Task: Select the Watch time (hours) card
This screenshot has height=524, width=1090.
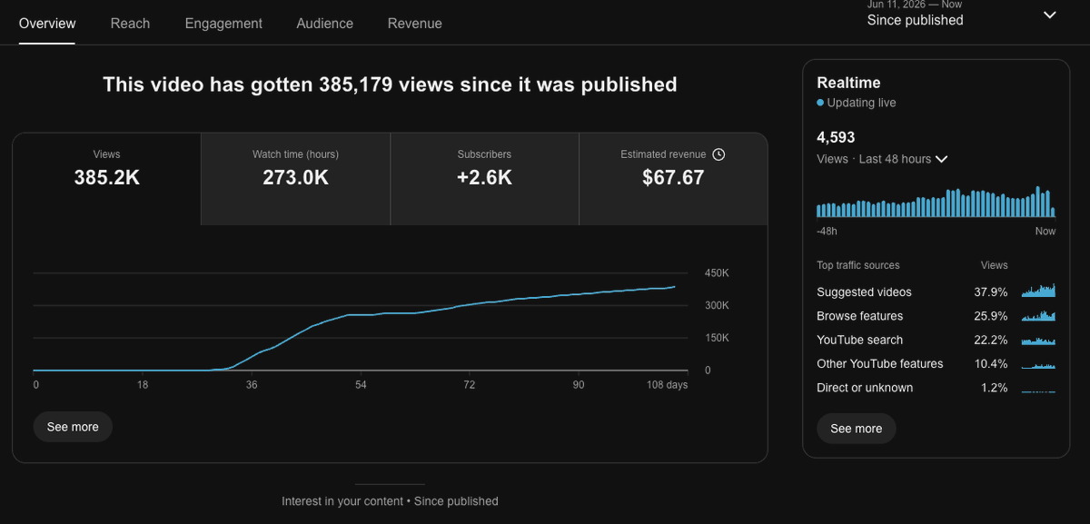Action: coord(295,179)
